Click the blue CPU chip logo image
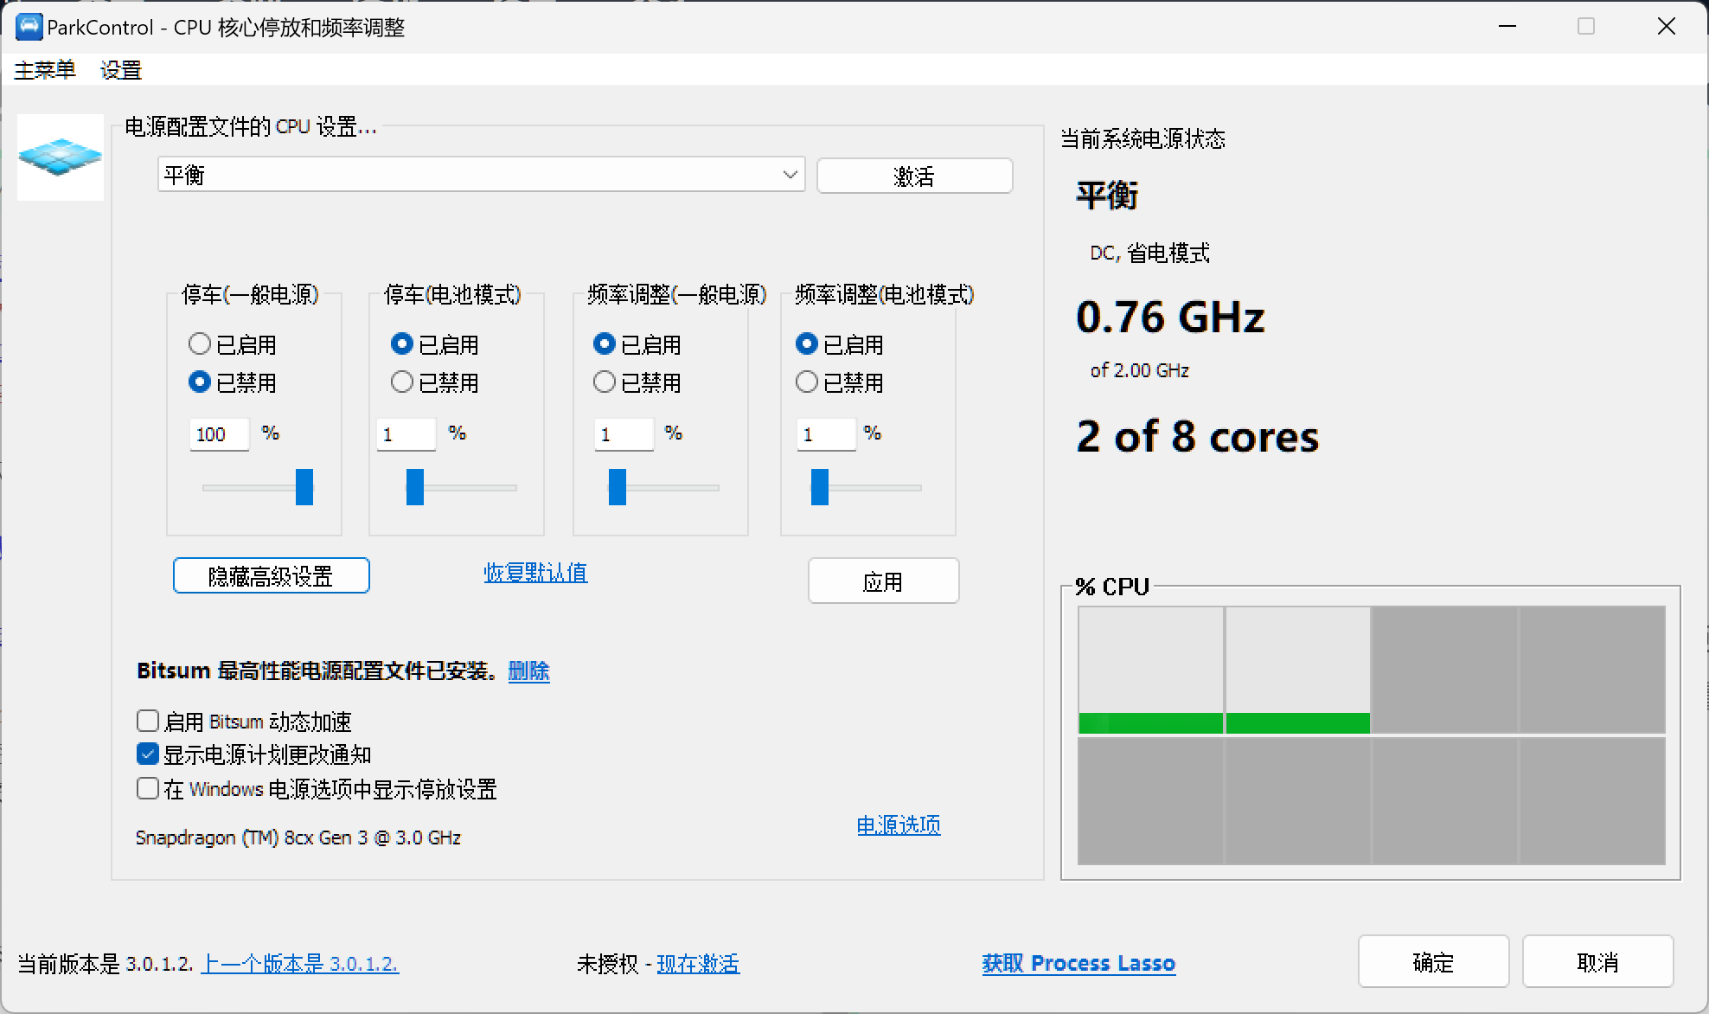This screenshot has width=1709, height=1014. tap(59, 157)
